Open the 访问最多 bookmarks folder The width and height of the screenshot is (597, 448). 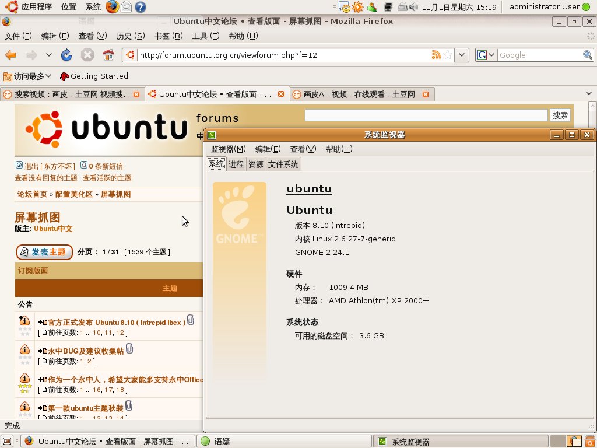(x=27, y=76)
